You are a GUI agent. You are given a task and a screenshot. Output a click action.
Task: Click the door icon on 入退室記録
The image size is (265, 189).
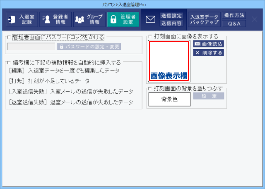[12, 19]
